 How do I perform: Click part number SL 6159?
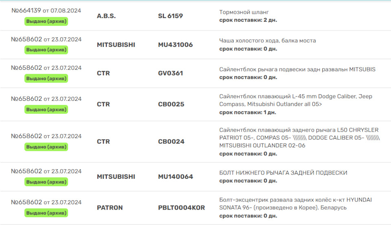point(170,16)
